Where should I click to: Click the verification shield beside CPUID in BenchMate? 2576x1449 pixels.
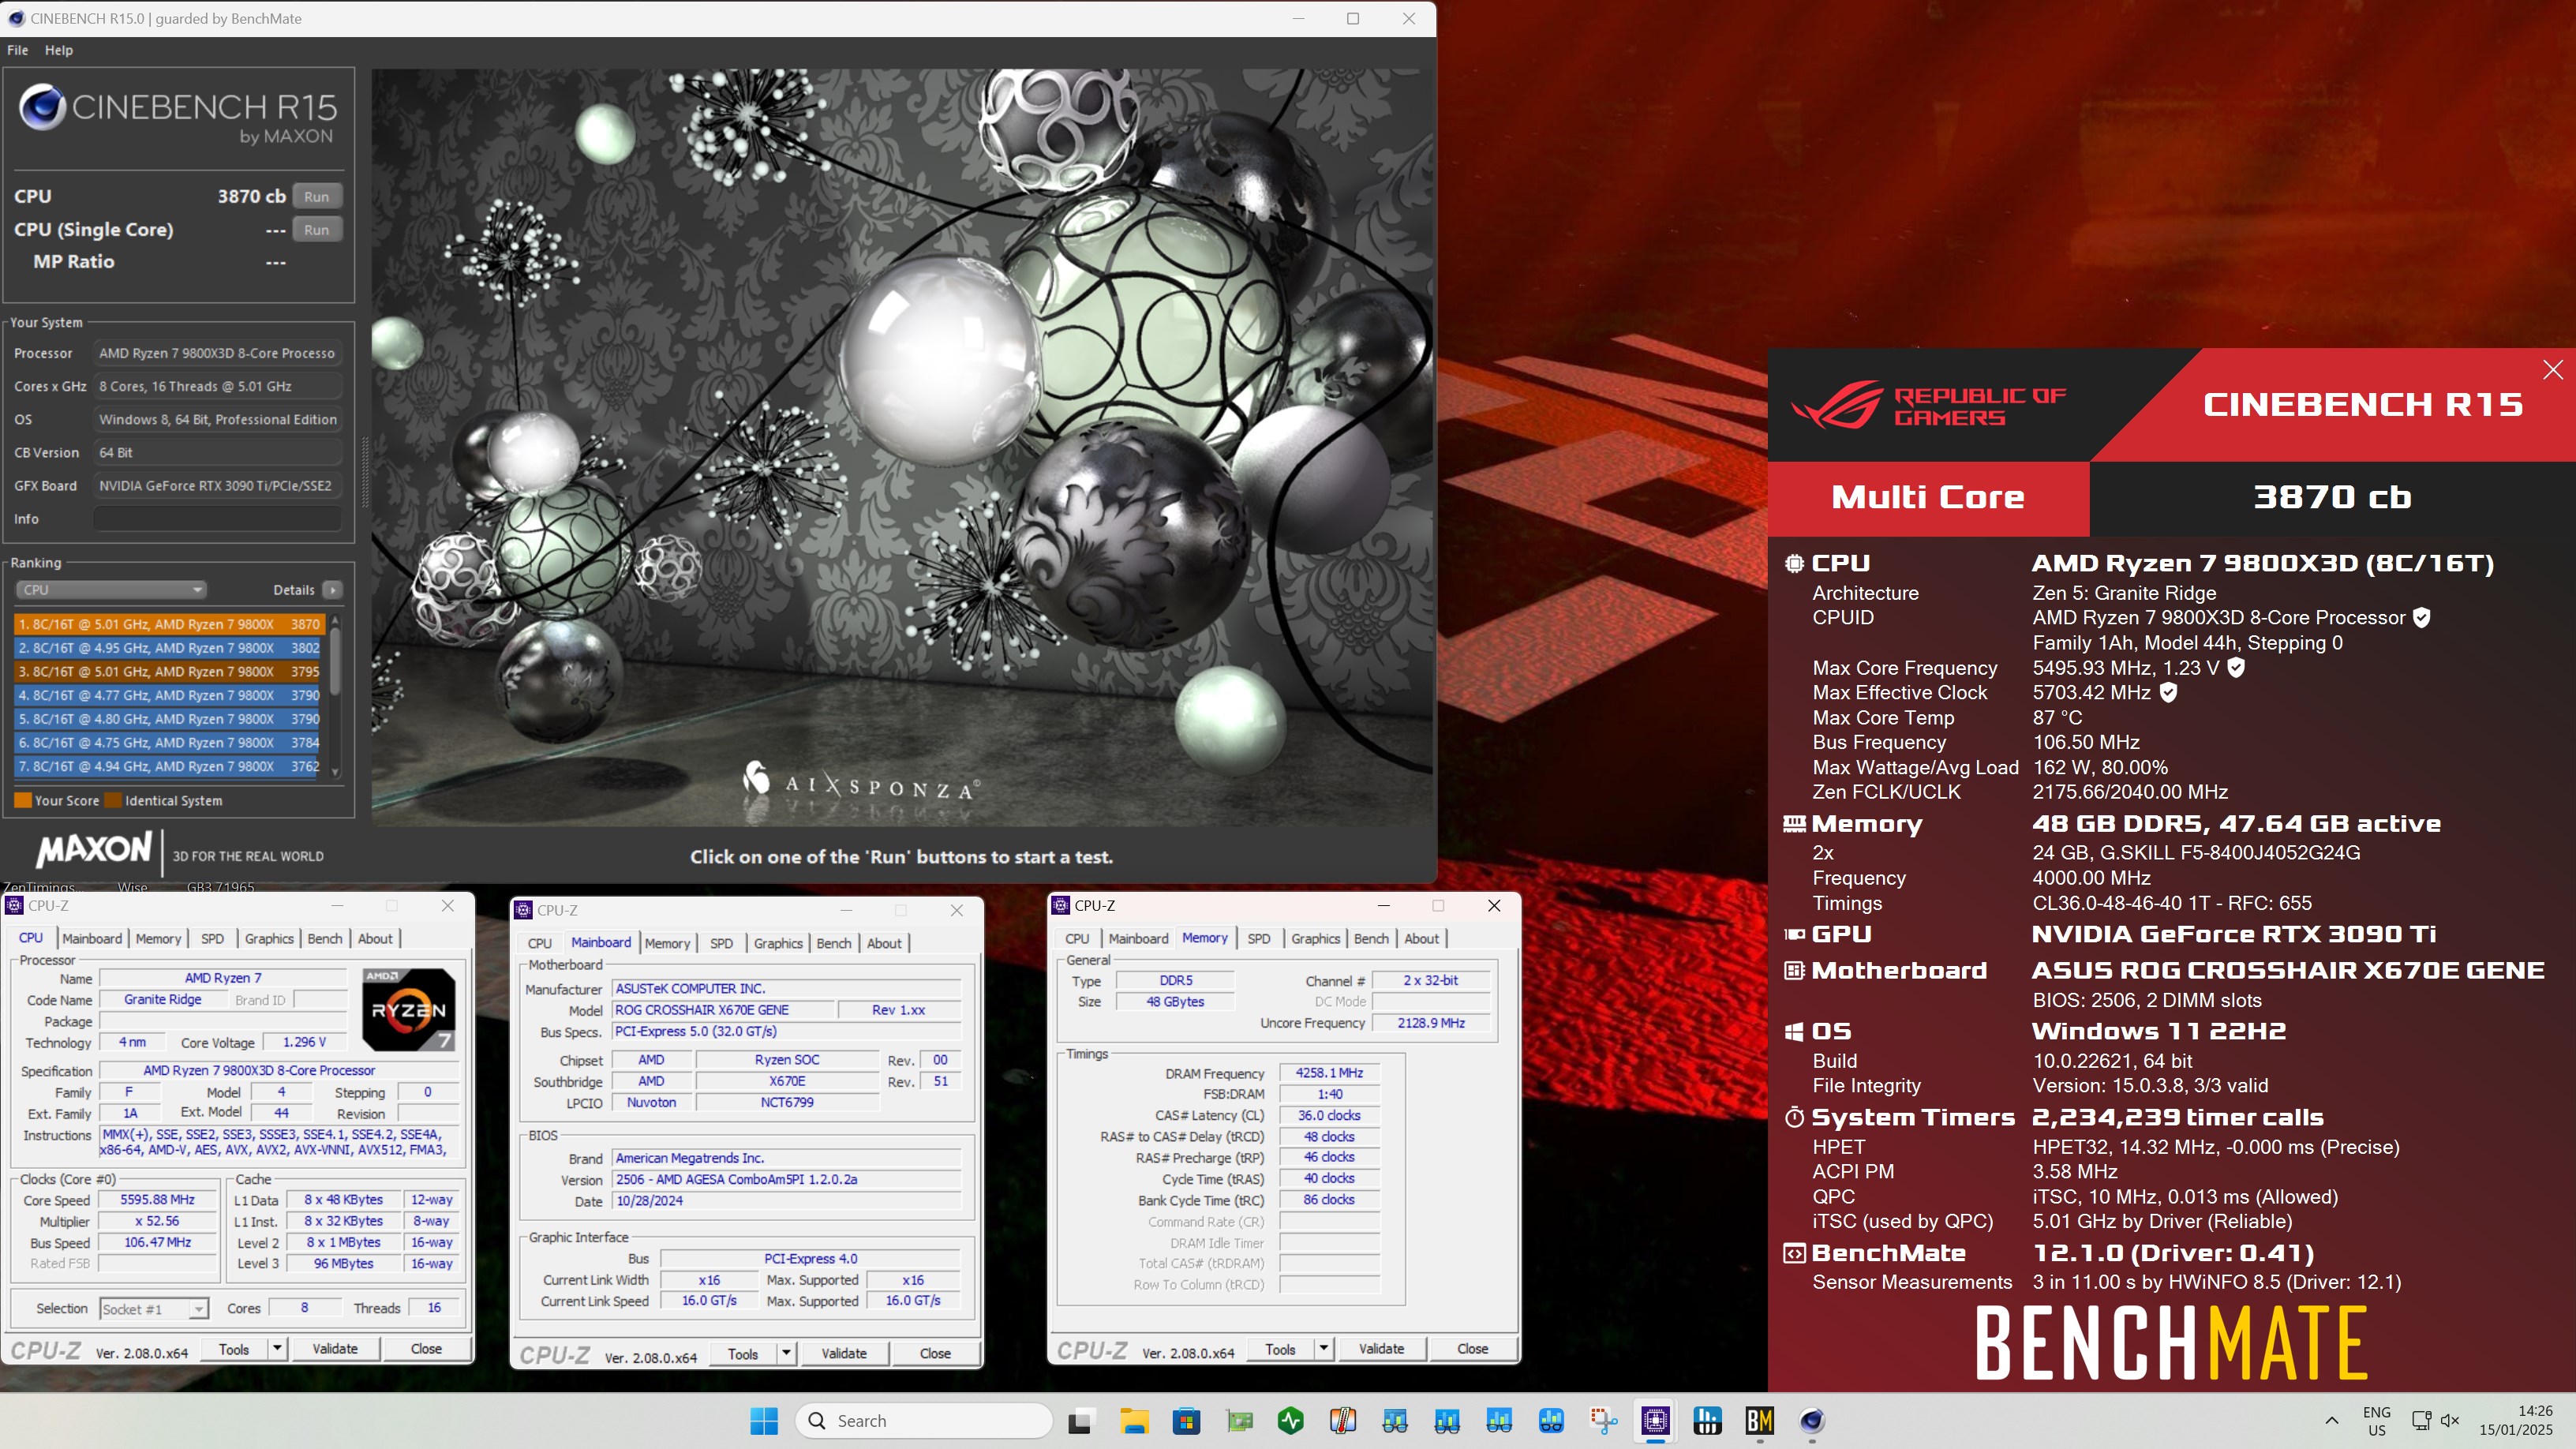coord(2421,618)
